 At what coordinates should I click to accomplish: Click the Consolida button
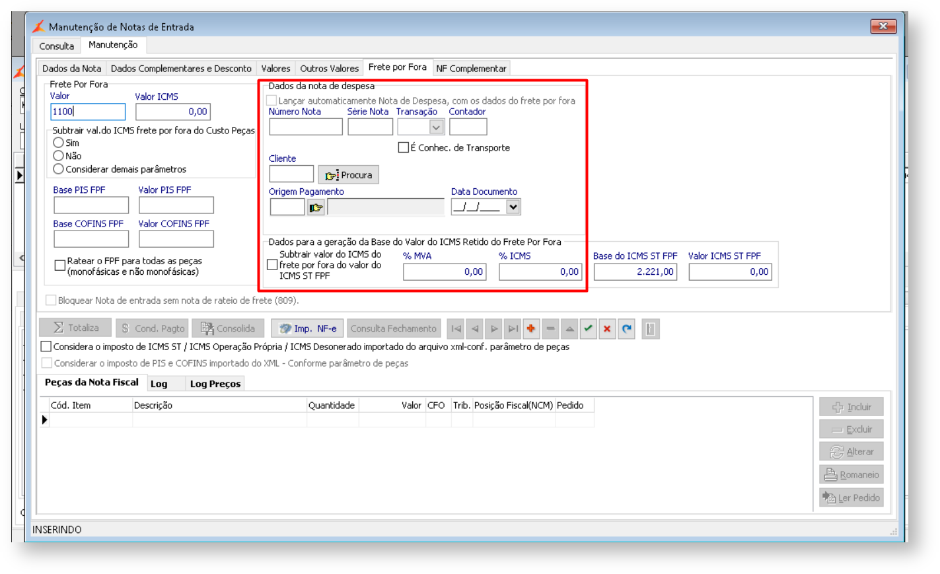(228, 328)
